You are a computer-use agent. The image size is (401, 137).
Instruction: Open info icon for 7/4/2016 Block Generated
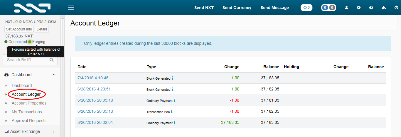pos(172,78)
